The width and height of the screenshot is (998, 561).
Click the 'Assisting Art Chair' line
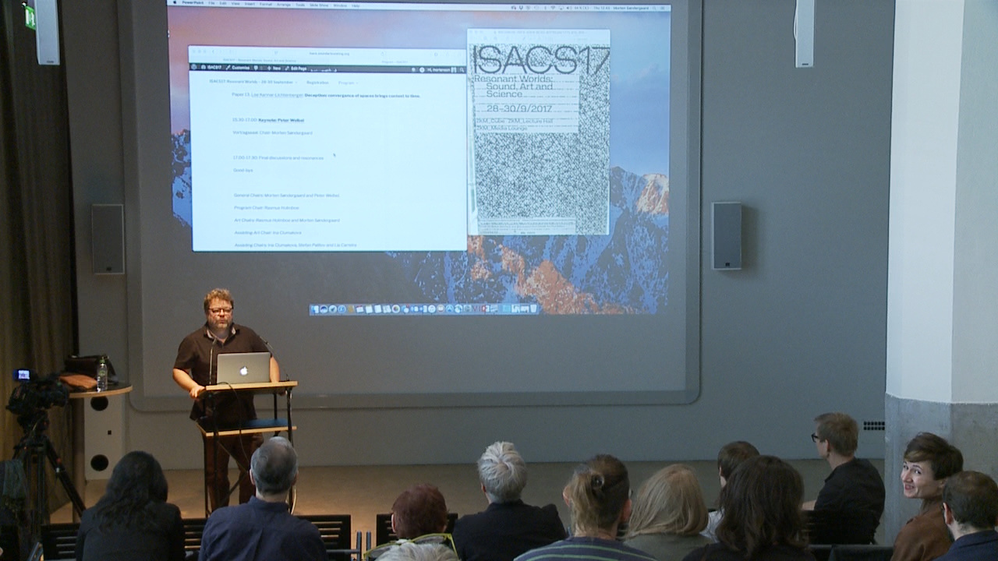pos(267,232)
